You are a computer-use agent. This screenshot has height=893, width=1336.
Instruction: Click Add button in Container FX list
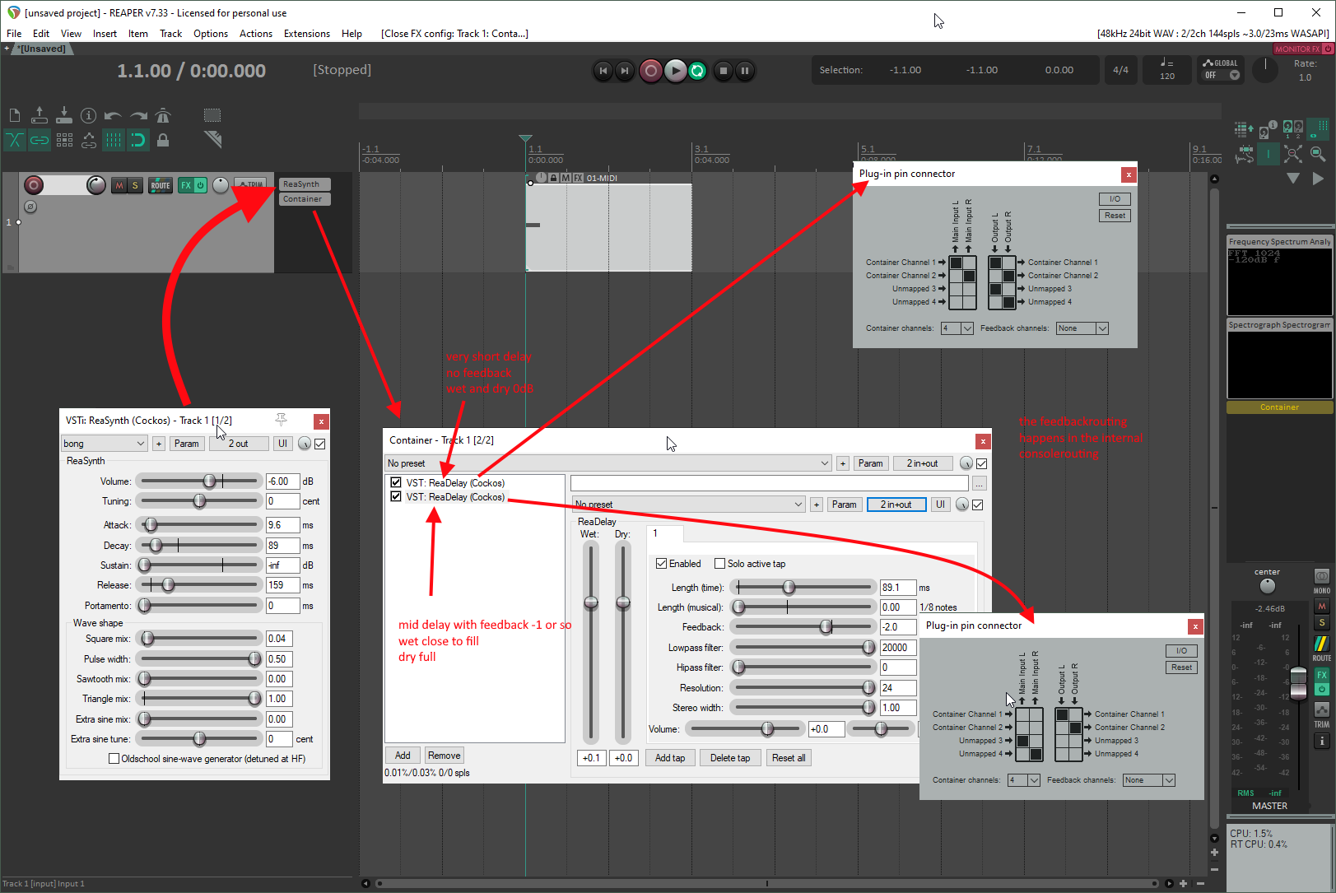click(403, 756)
